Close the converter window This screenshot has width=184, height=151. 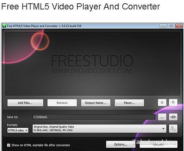[x=179, y=26]
